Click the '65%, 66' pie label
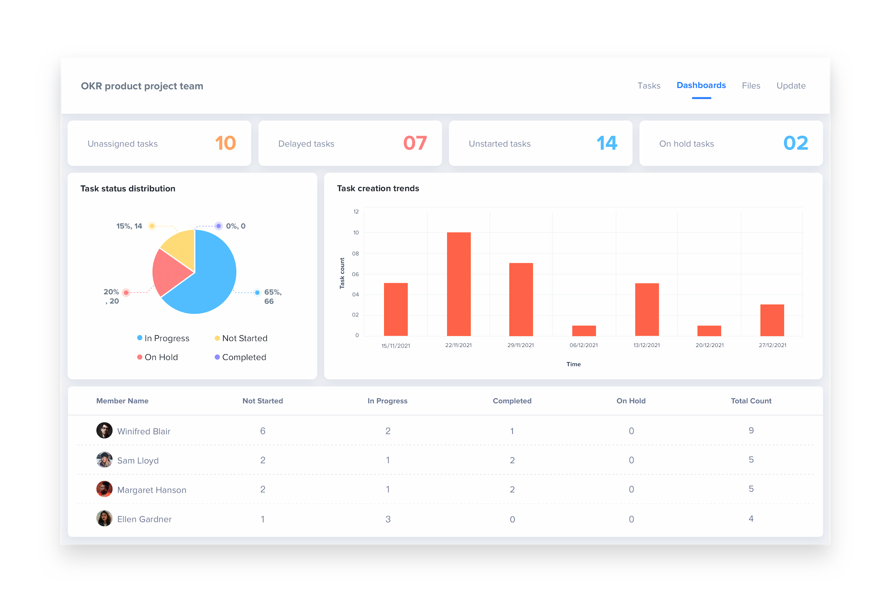Image resolution: width=891 pixels, height=602 pixels. [x=273, y=296]
